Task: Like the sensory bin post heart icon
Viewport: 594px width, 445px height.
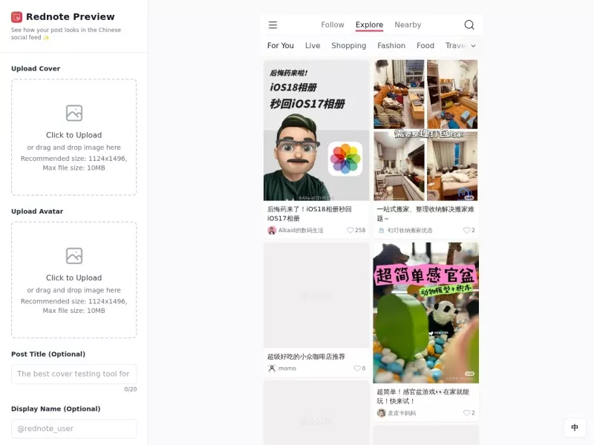Action: [x=466, y=413]
